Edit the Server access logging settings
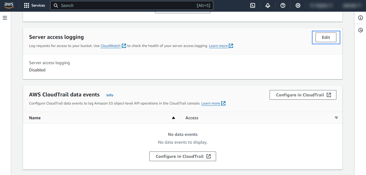The height and width of the screenshot is (175, 366). click(x=326, y=37)
